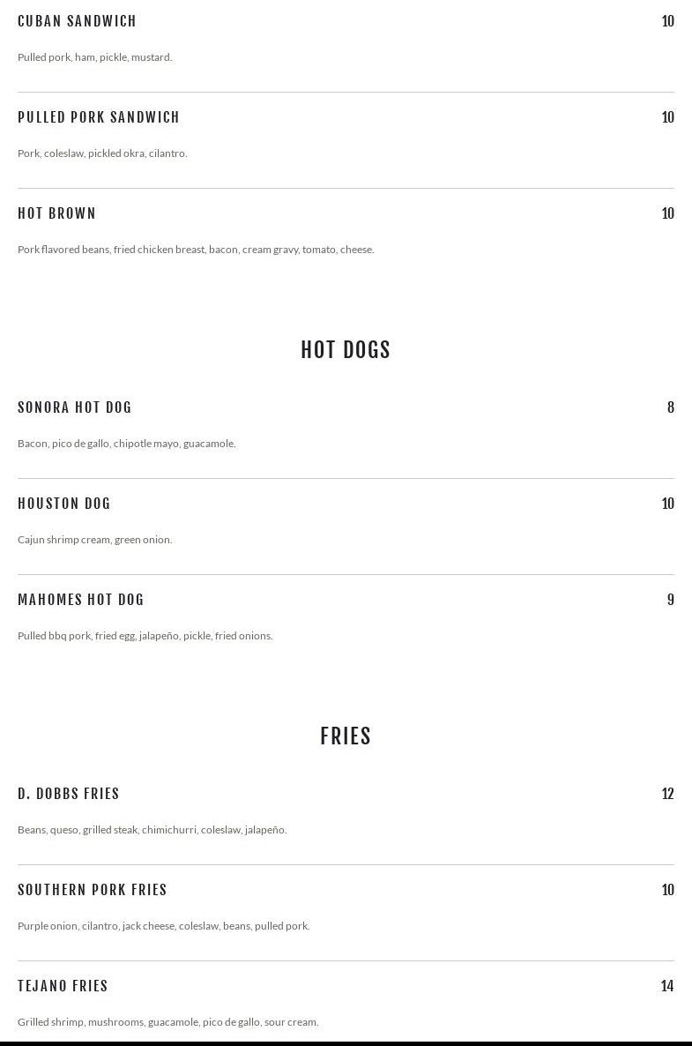Click the Cuban Sandwich menu item title
The height and width of the screenshot is (1046, 692).
click(77, 21)
